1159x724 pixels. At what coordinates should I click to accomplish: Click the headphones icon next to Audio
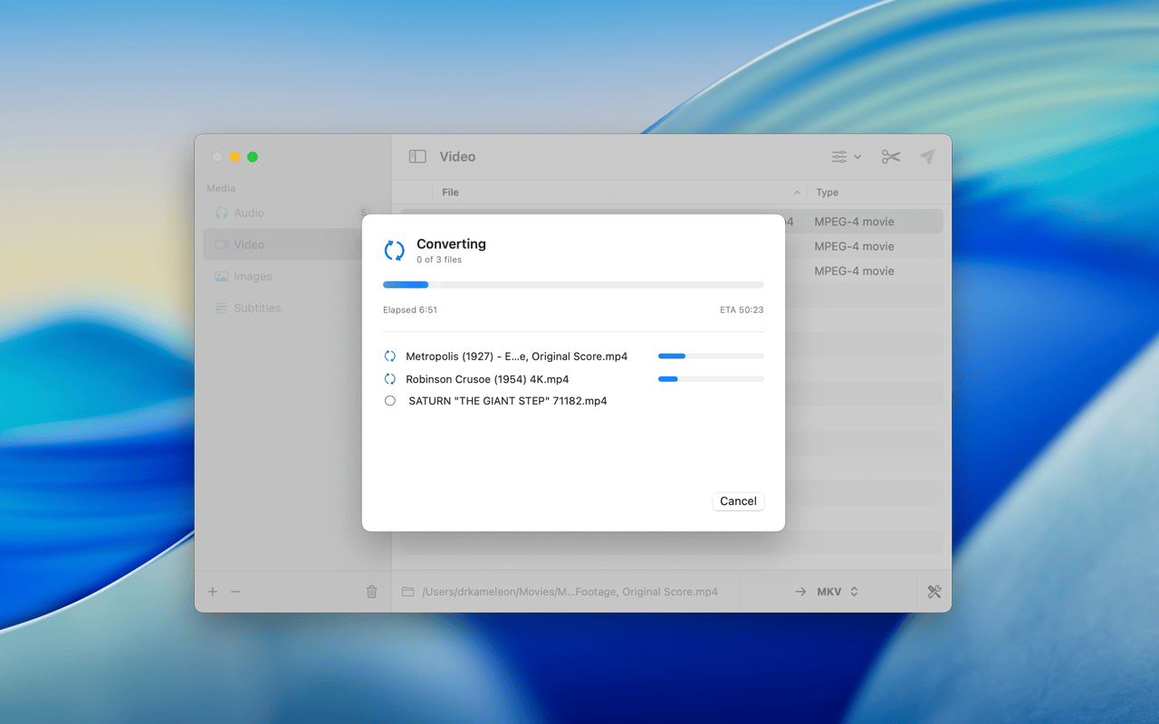pos(222,213)
